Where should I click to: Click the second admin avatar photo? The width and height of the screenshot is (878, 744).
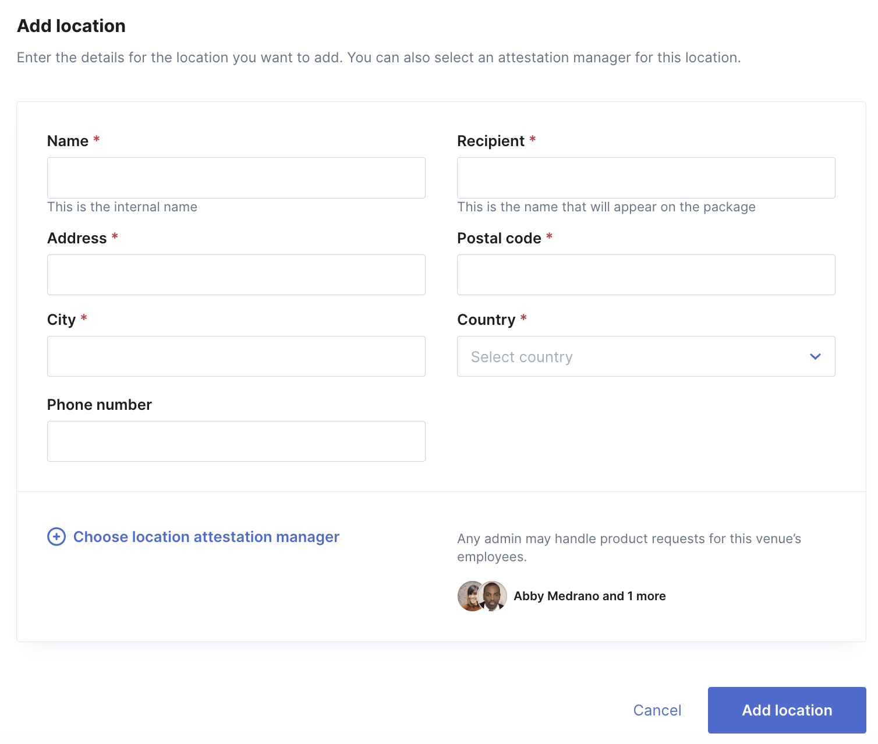(x=493, y=596)
